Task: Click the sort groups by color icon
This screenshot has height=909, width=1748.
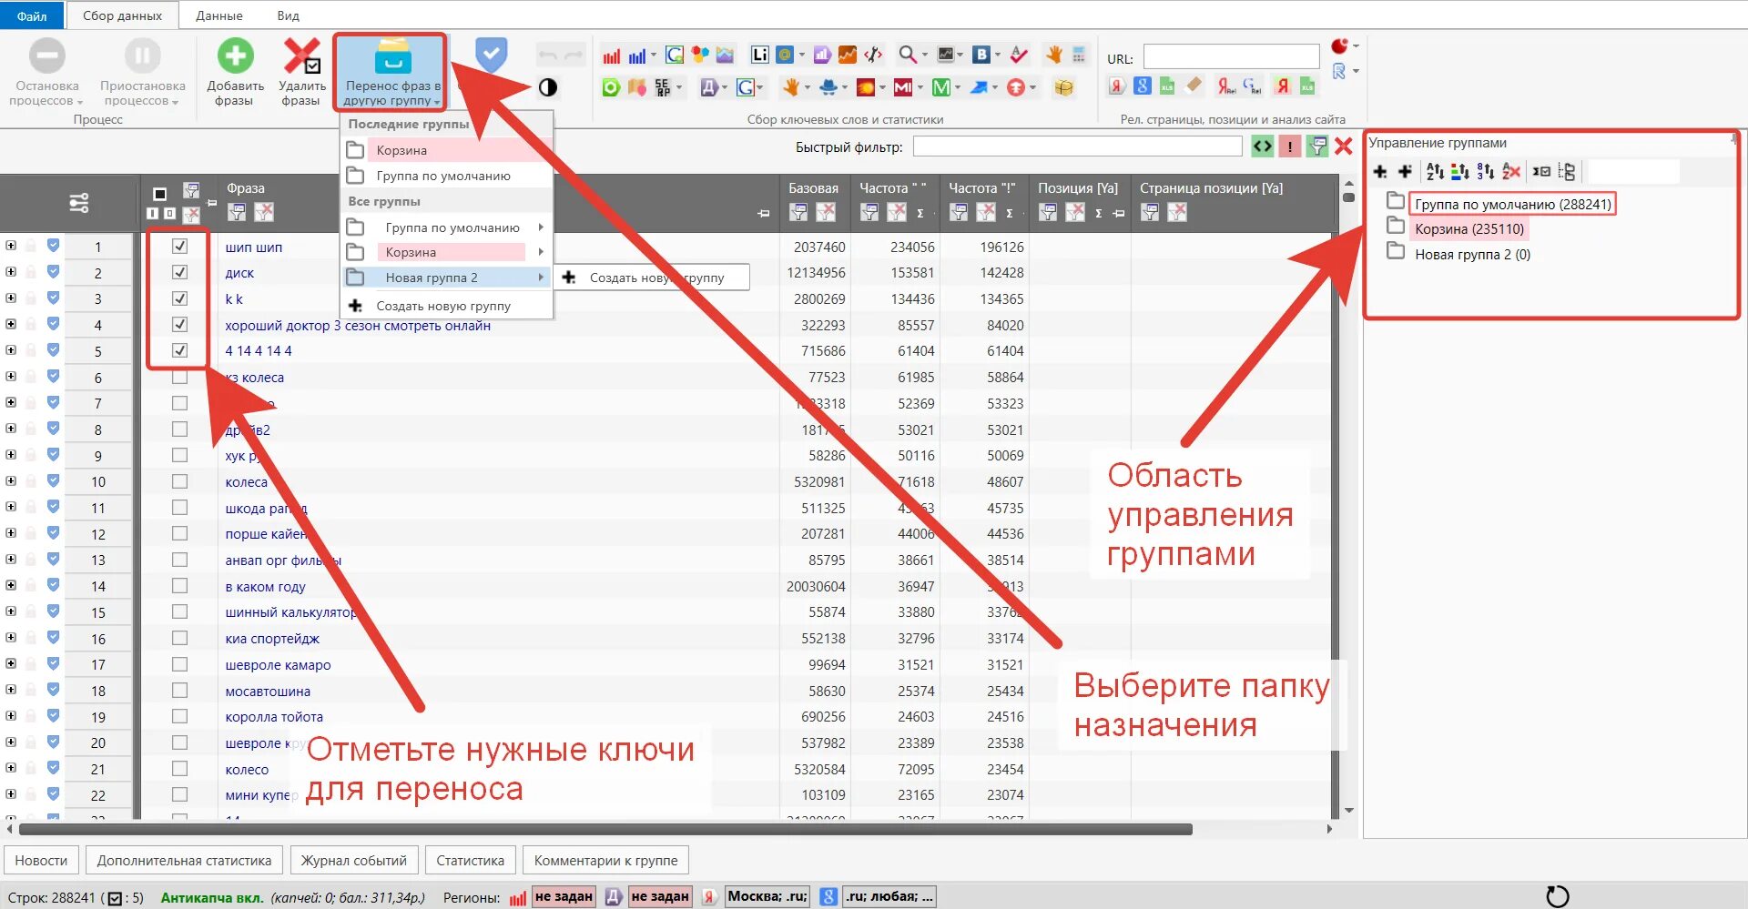Action: tap(1459, 171)
